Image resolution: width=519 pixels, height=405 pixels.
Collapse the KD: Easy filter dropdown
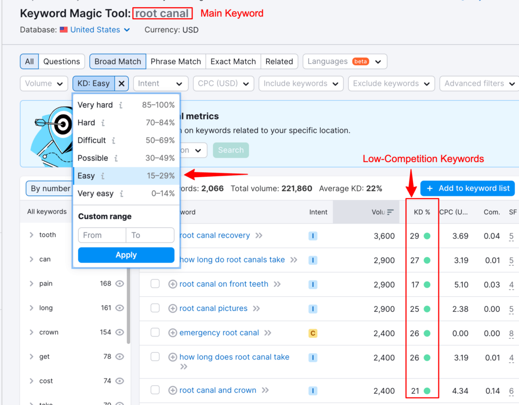pos(94,84)
